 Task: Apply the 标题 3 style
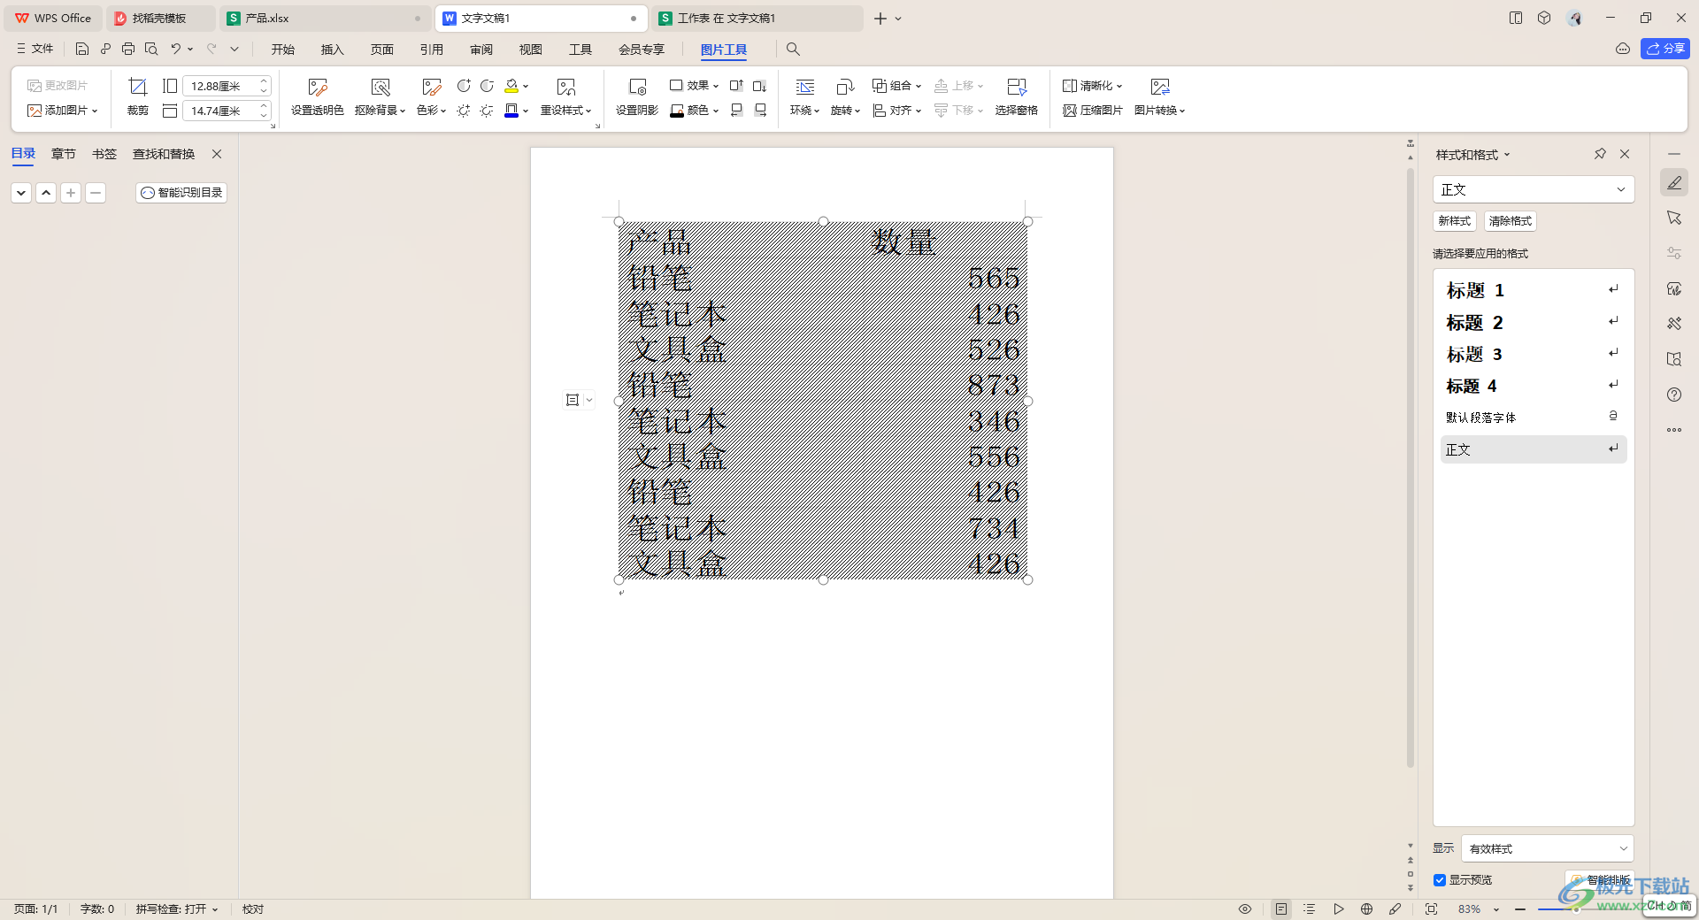pos(1534,354)
